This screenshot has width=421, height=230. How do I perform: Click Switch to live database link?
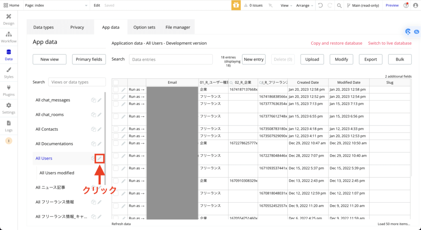click(x=390, y=43)
